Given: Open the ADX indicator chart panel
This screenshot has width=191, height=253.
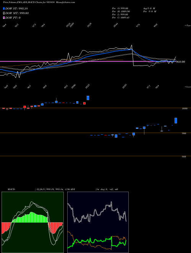Looking at the screenshot, I should point(98,222).
